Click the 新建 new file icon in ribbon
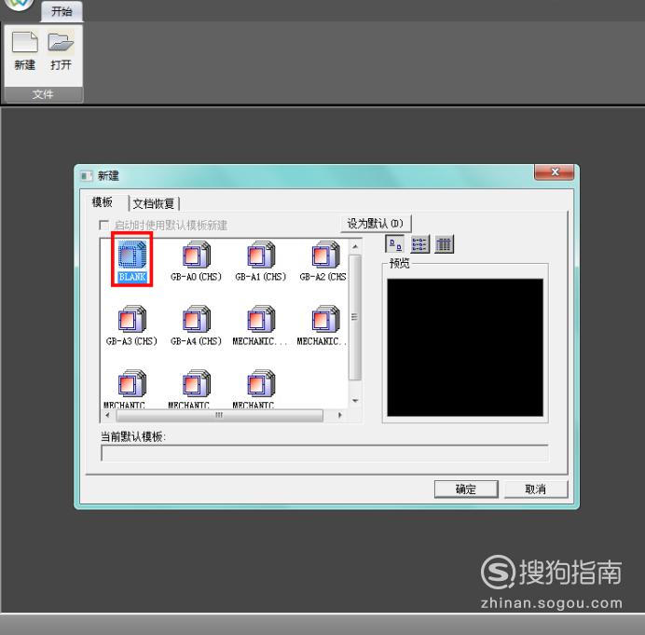 point(24,50)
